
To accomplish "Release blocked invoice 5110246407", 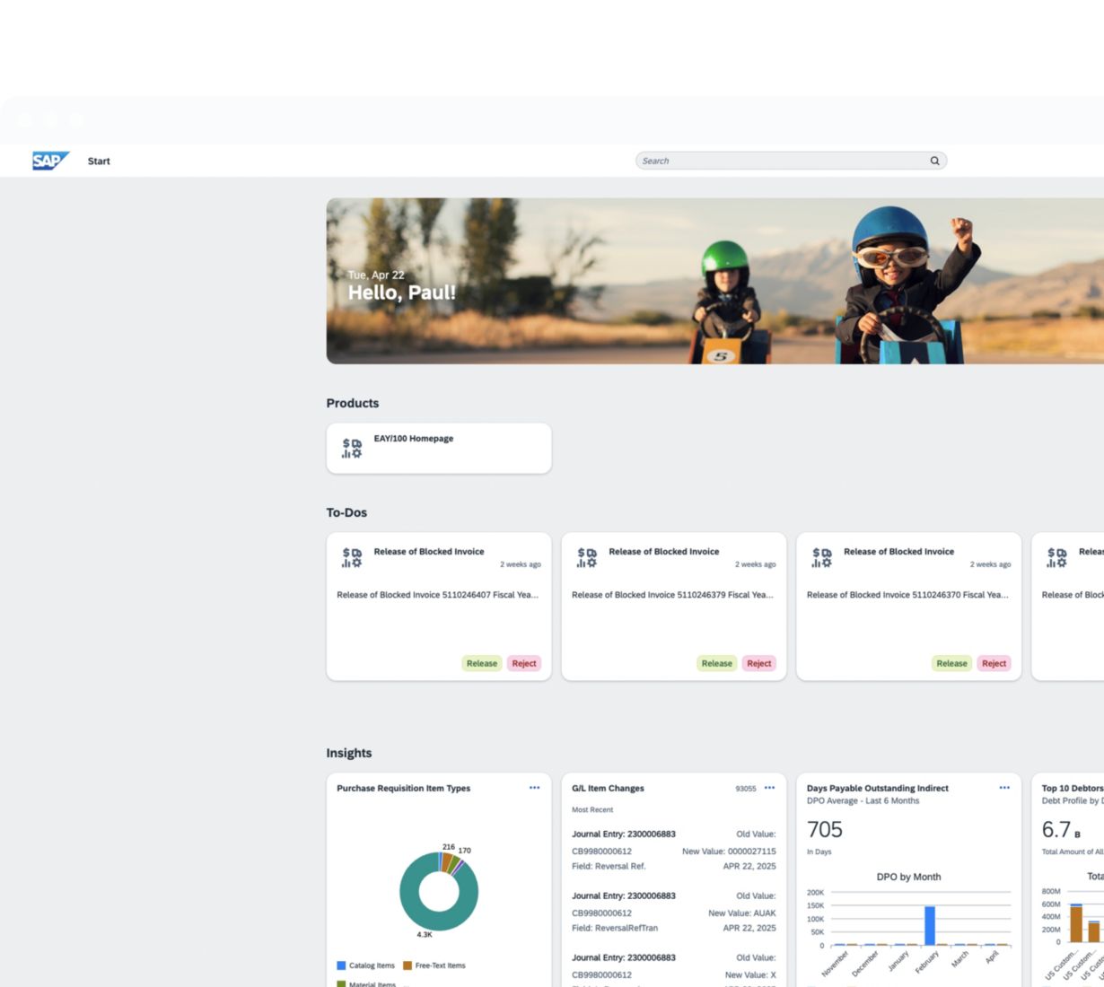I will 481,663.
